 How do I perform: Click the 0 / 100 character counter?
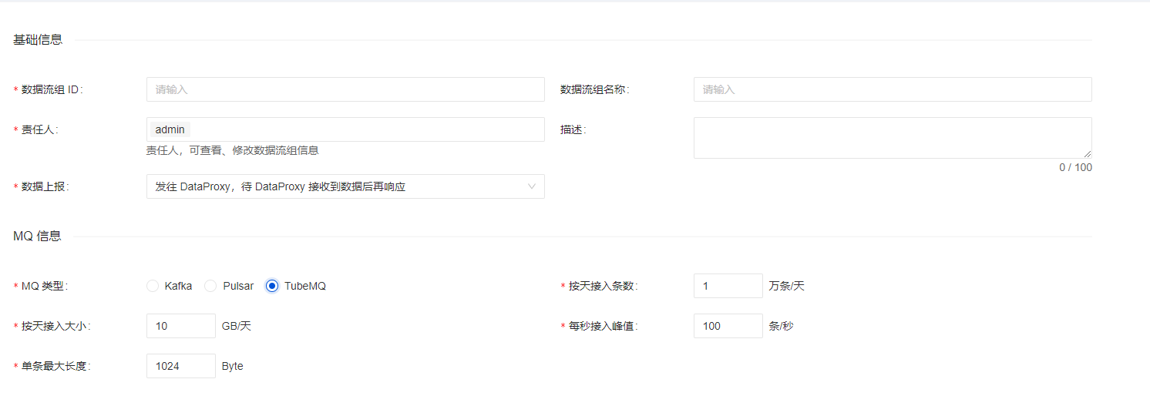click(1075, 167)
